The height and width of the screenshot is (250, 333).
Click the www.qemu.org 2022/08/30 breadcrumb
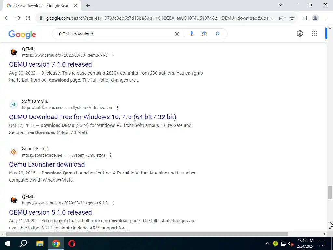tap(65, 55)
